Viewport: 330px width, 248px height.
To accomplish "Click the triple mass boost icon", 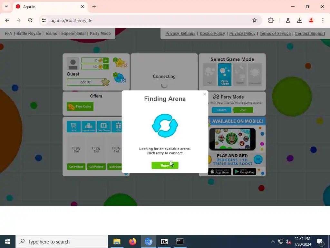I will click(x=120, y=77).
